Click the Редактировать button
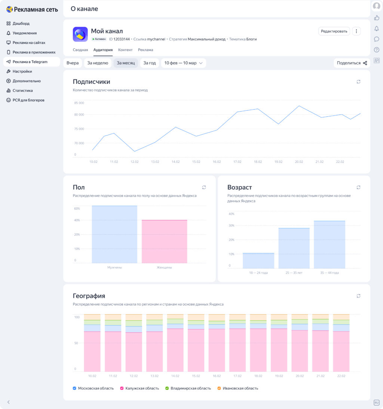383x409 pixels. click(x=334, y=31)
